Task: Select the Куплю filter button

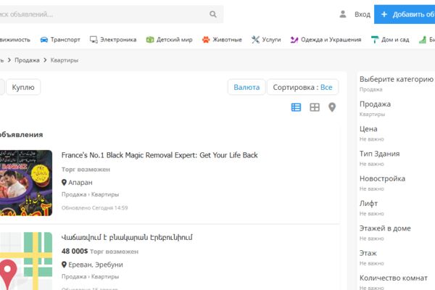Action: [x=23, y=87]
